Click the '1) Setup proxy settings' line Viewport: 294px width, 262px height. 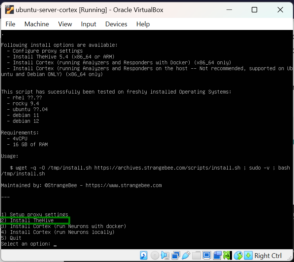click(x=35, y=214)
